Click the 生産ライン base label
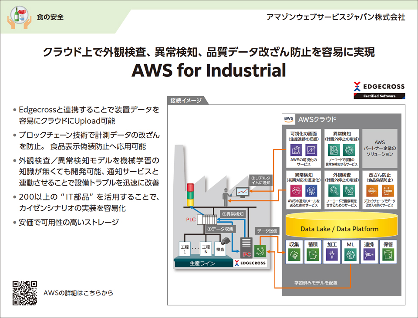418x318 pixels. tap(202, 263)
